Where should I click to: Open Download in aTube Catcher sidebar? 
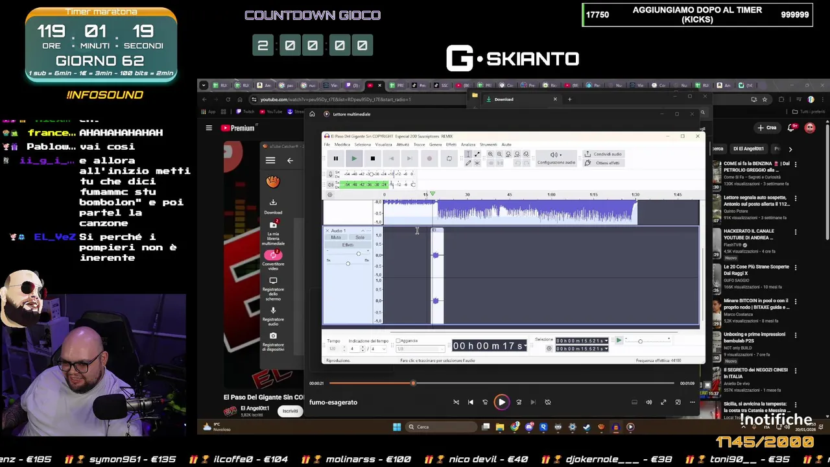click(x=273, y=206)
